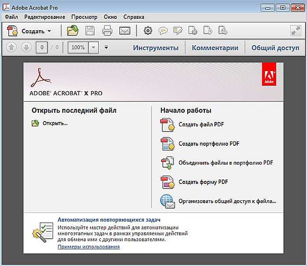Open the Редактирование menu
This screenshot has width=307, height=266.
[x=45, y=17]
